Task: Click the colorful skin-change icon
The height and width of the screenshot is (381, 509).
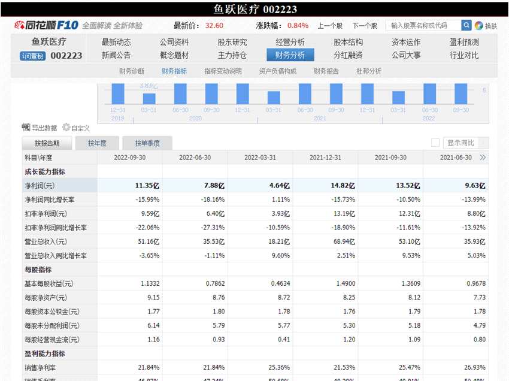Action: (x=478, y=26)
